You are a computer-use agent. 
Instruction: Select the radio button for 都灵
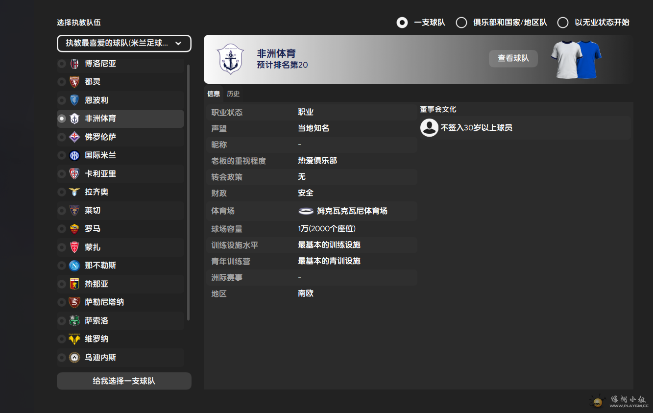(x=62, y=82)
